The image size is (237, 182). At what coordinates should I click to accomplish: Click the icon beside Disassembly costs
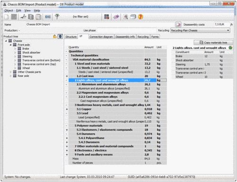178,25
